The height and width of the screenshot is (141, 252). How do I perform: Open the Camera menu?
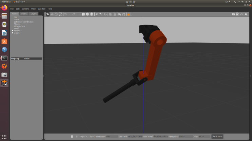(25, 9)
